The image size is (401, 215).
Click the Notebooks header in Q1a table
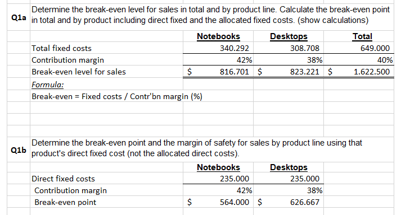click(218, 36)
